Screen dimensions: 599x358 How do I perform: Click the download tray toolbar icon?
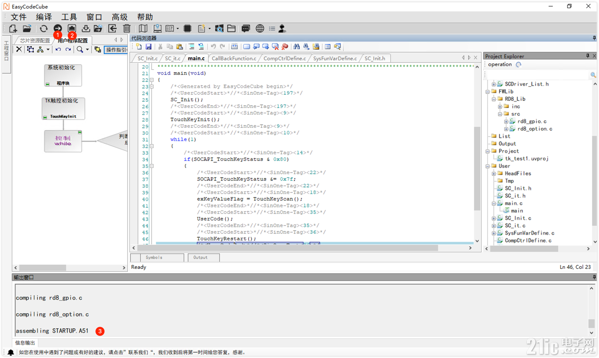(85, 29)
